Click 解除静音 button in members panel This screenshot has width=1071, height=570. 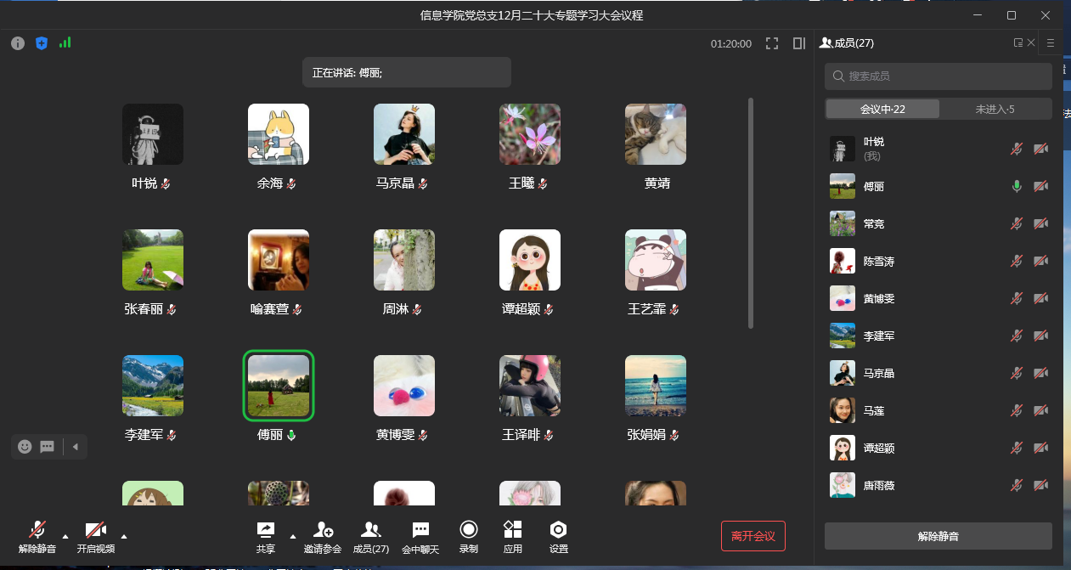938,536
